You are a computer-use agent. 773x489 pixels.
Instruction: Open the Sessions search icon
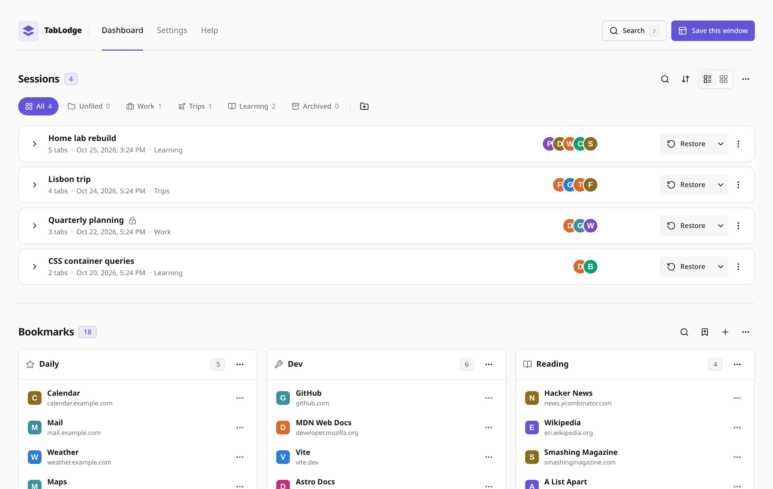click(x=665, y=79)
